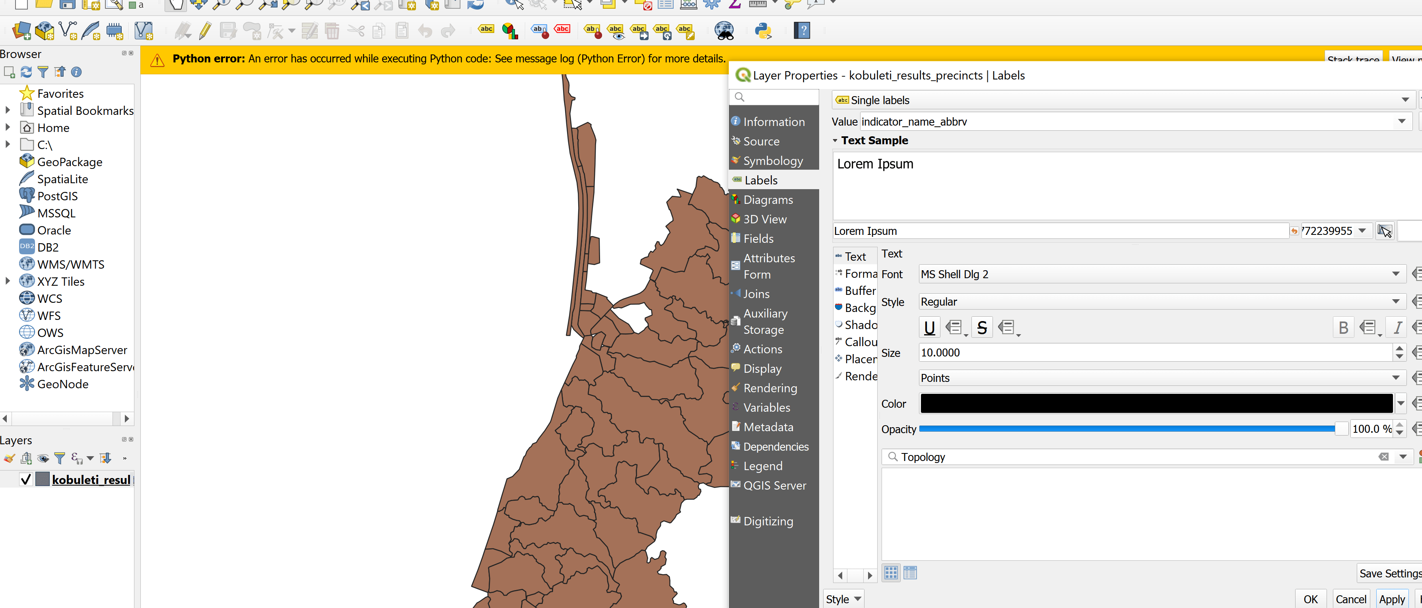Click the Save Settings button
The width and height of the screenshot is (1422, 608).
(x=1389, y=573)
